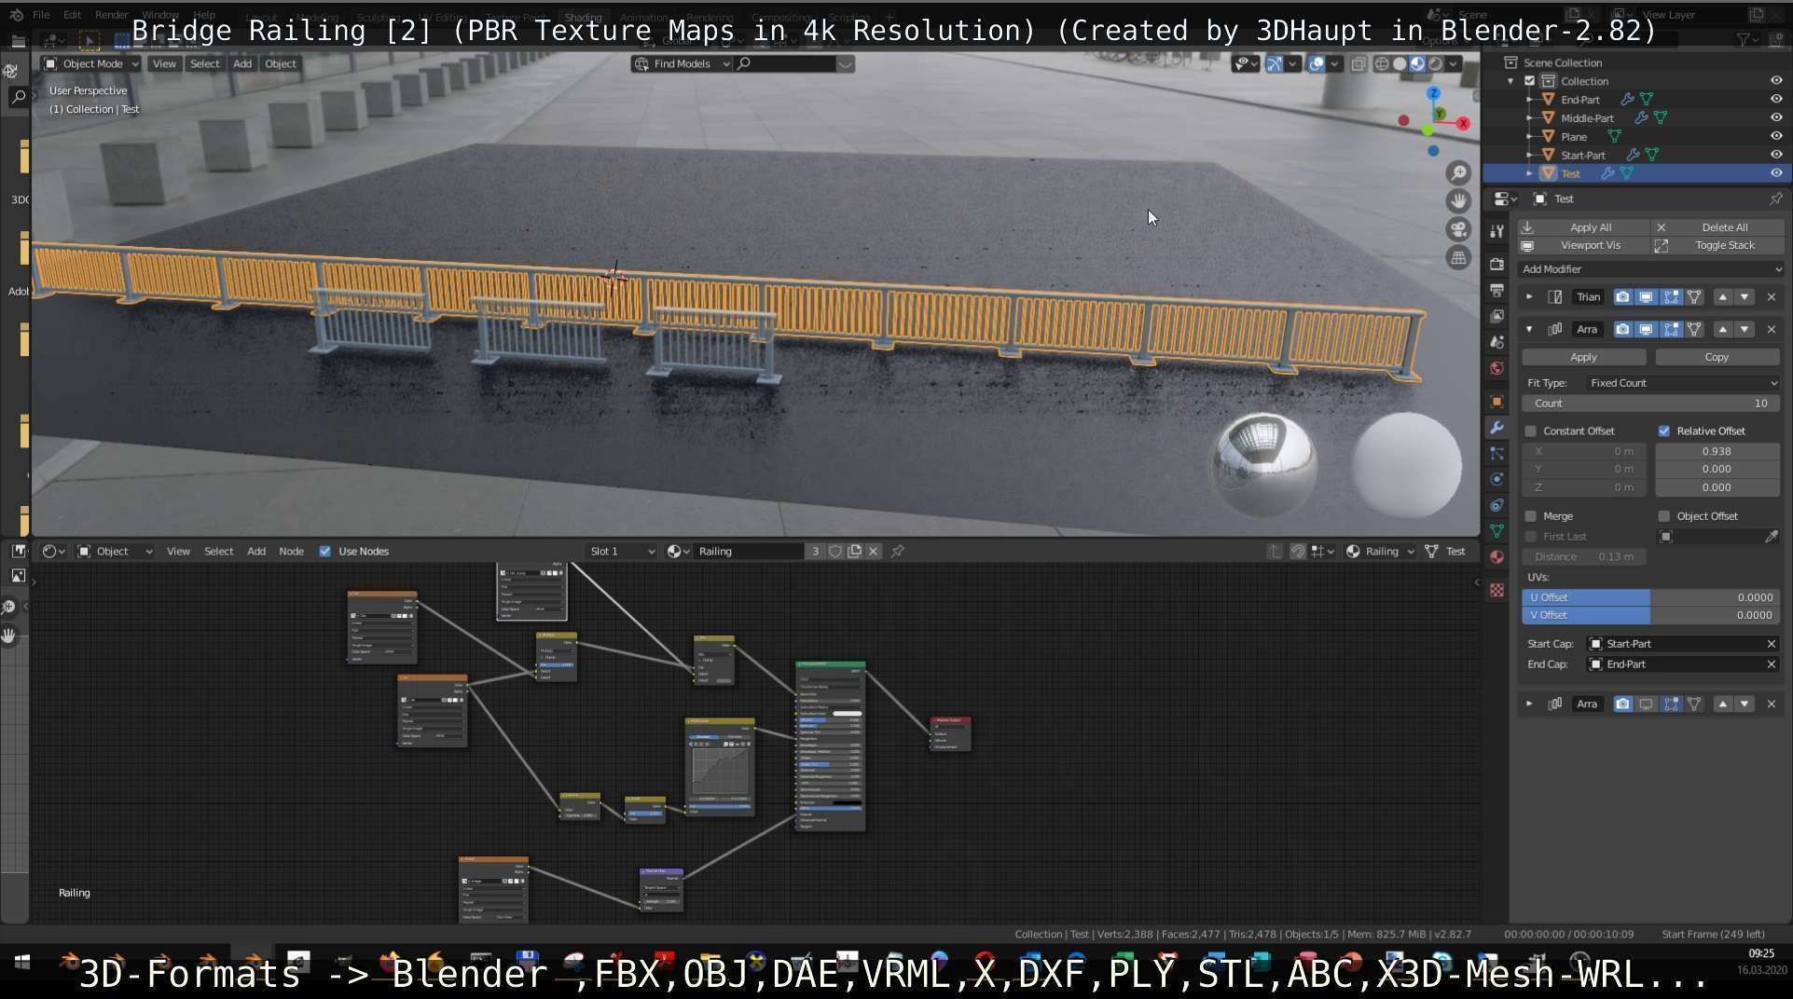Viewport: 1793px width, 999px height.
Task: Move the expanded Arra modifier up
Action: pyautogui.click(x=1722, y=329)
